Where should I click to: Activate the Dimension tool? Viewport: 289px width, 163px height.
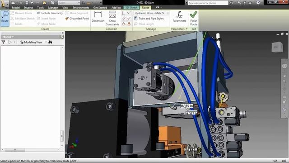click(x=98, y=17)
